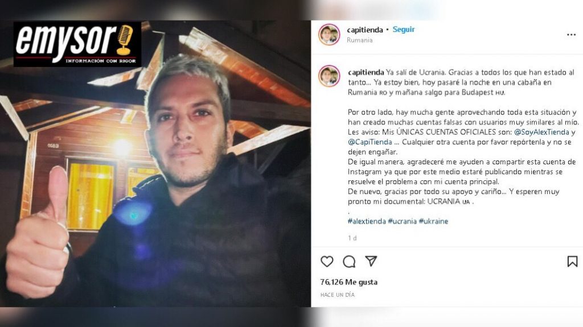
Task: Open the #ucrania hashtag
Action: click(x=403, y=221)
